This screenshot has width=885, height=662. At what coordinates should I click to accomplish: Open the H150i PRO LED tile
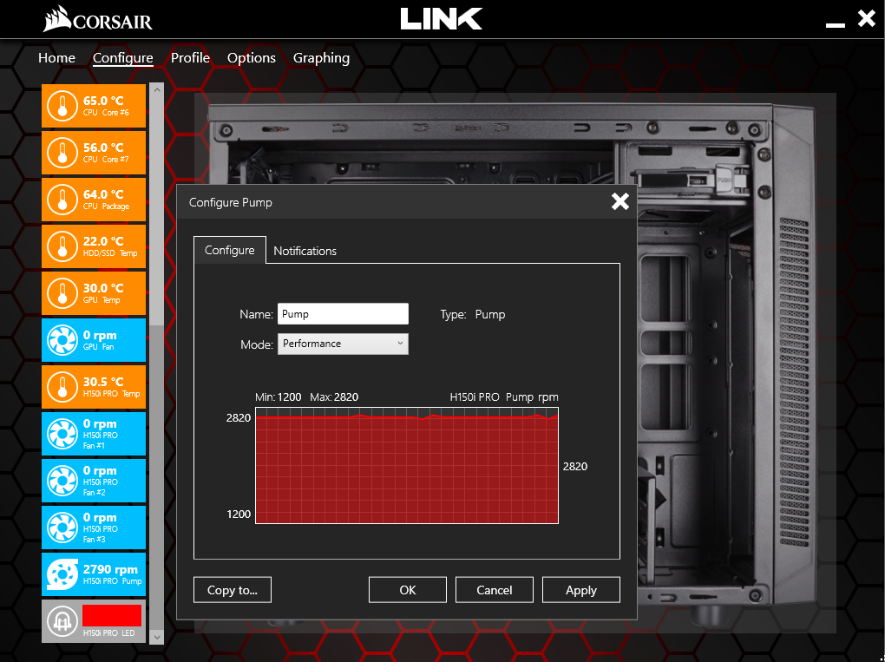(x=94, y=621)
